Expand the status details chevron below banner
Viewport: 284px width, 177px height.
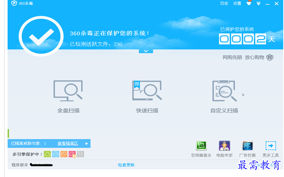[x=146, y=51]
